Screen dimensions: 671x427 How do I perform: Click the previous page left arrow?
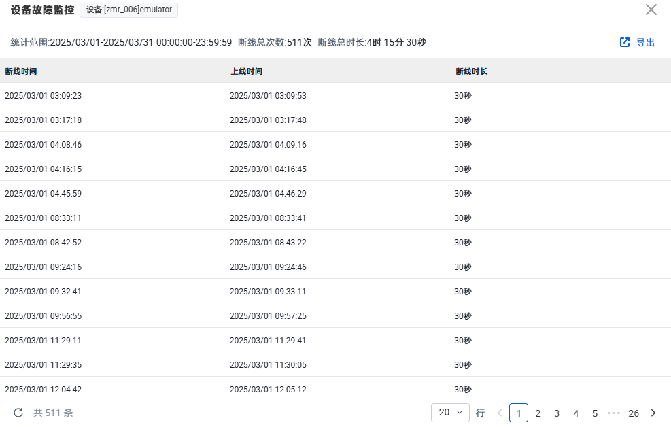click(x=500, y=413)
